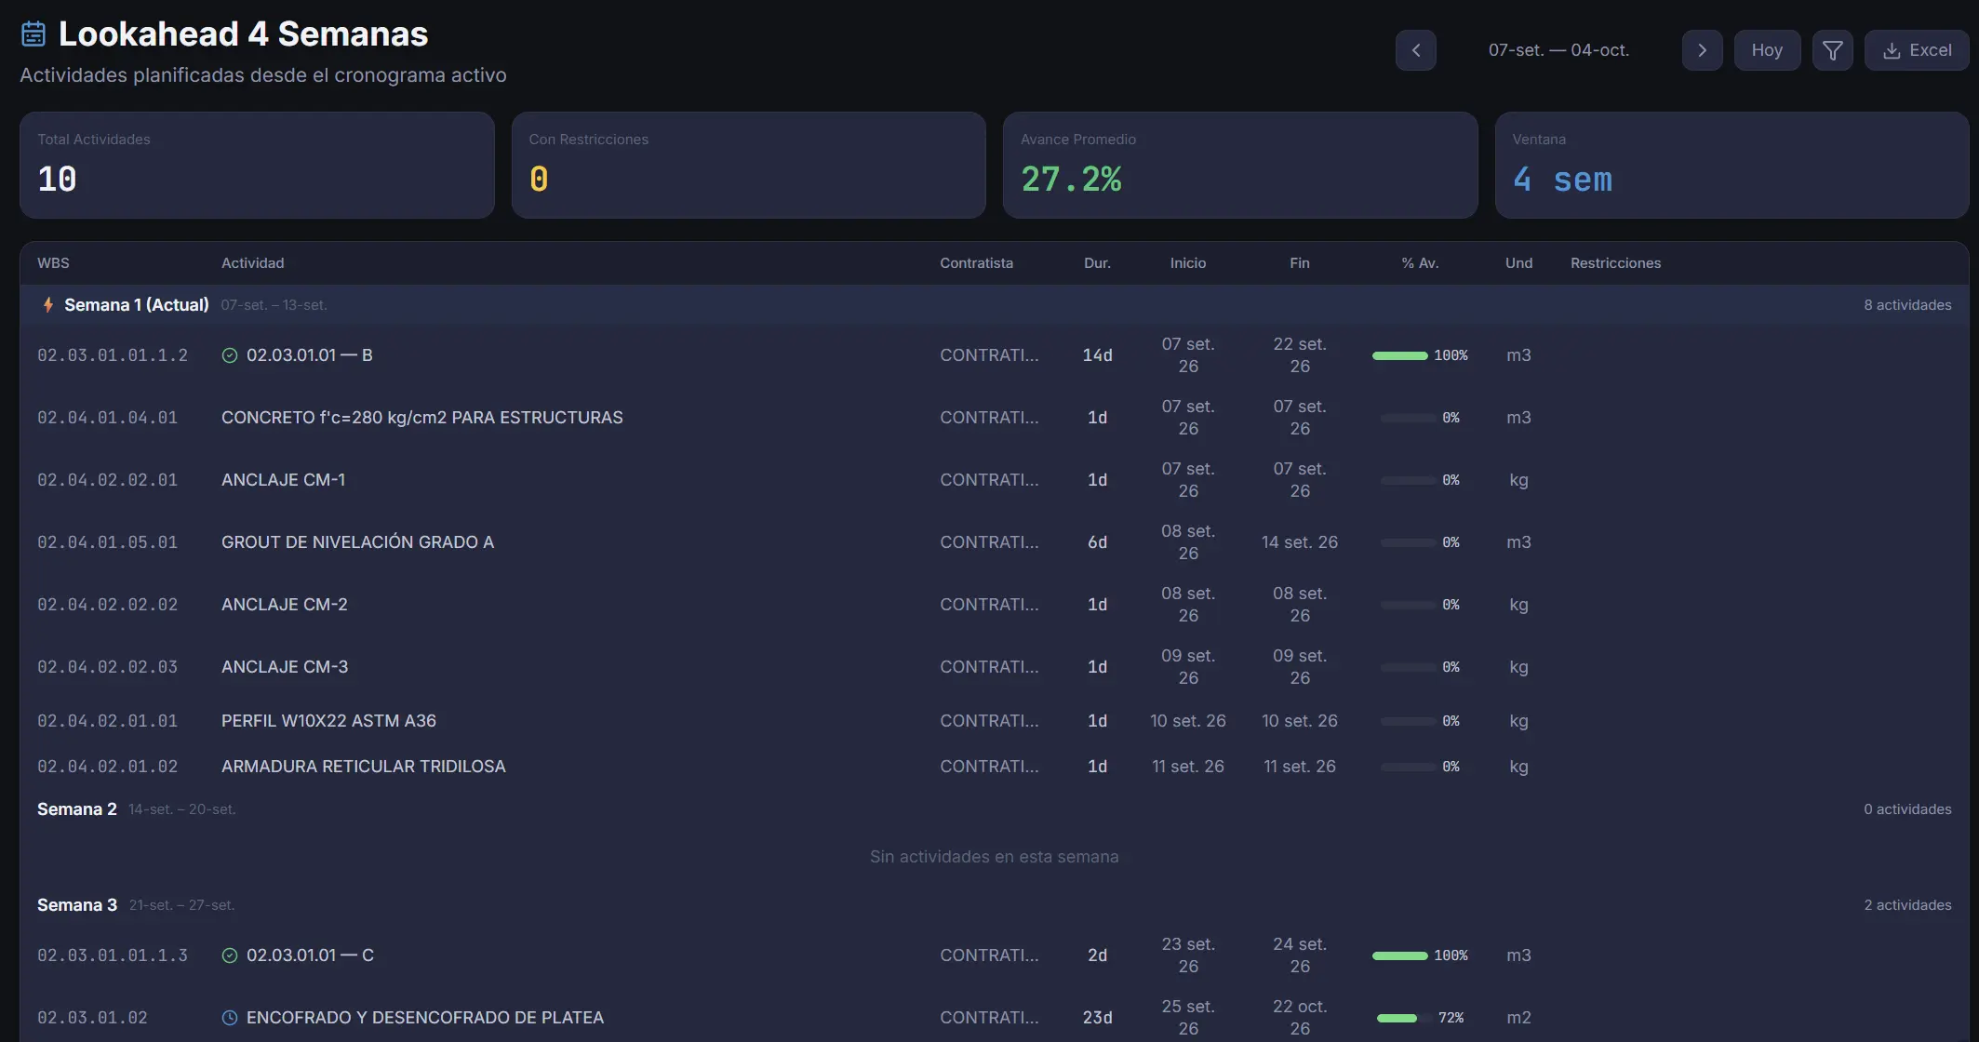Open the Ventana 4 sem card
1979x1042 pixels.
pyautogui.click(x=1732, y=166)
